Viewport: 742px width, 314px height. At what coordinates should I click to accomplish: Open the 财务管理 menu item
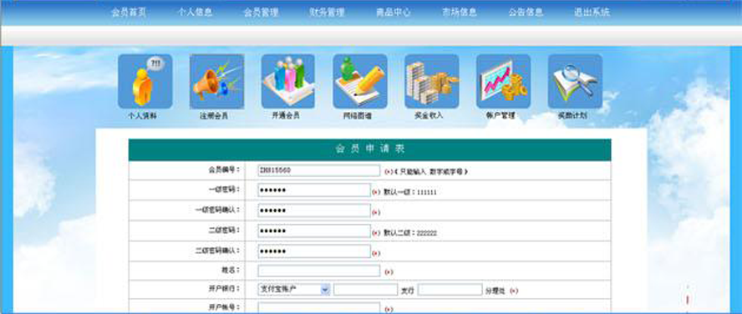click(327, 13)
